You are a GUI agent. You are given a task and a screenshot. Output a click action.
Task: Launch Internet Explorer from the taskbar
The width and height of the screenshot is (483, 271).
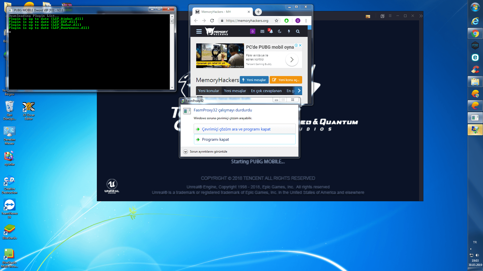pyautogui.click(x=475, y=21)
